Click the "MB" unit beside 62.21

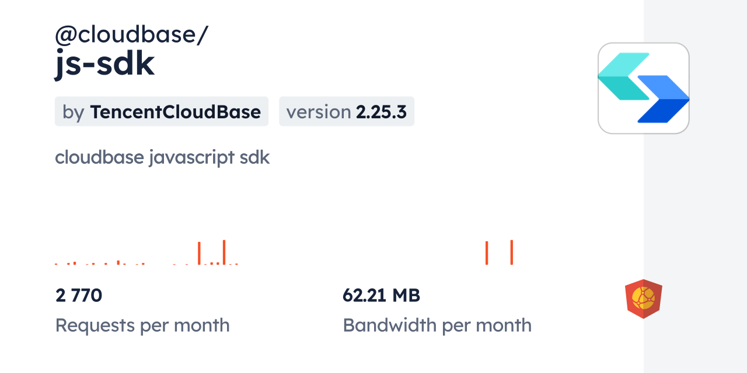(x=406, y=295)
